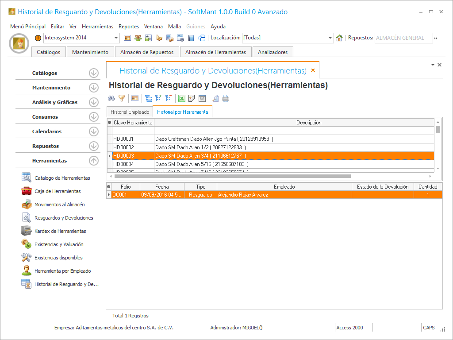Expand the Mantenimiento sidebar section
This screenshot has width=453, height=340.
pyautogui.click(x=93, y=88)
